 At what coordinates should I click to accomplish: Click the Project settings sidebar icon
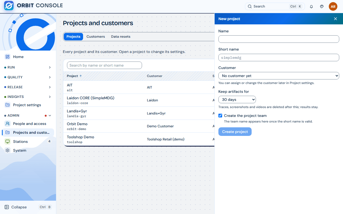[x=8, y=105]
